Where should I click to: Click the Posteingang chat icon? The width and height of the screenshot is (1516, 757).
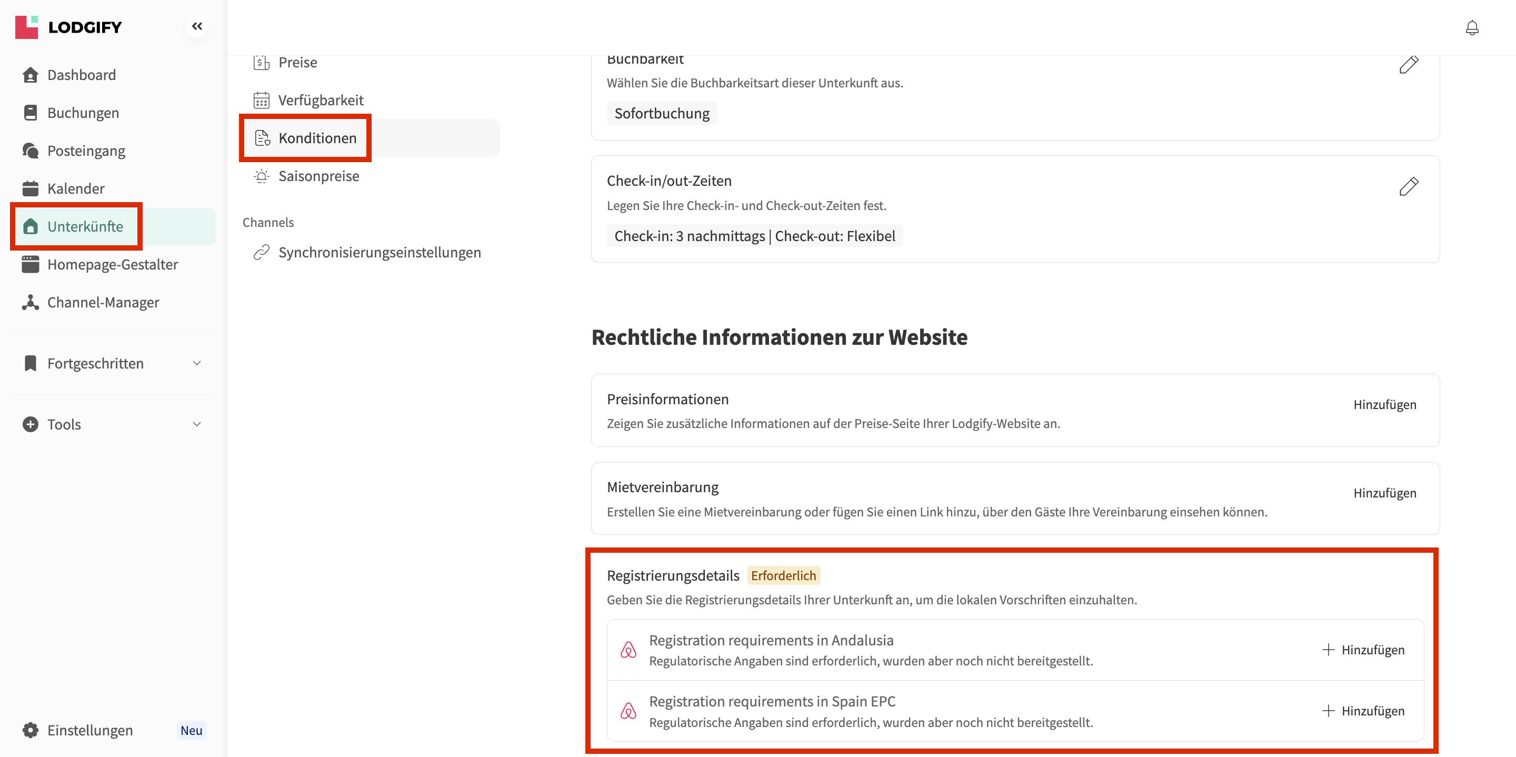[31, 151]
